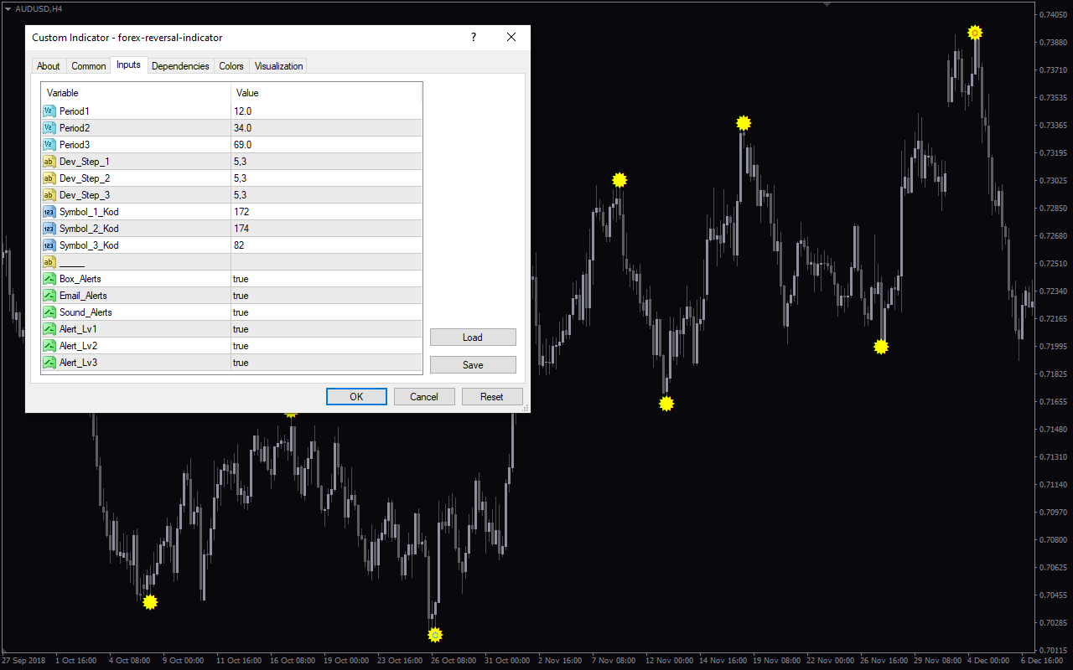Select the Inputs tab
Screen dimensions: 1073x670
click(x=128, y=65)
